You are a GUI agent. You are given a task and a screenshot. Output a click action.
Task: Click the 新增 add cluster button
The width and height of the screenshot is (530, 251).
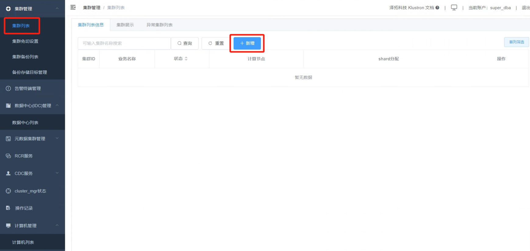coord(247,43)
